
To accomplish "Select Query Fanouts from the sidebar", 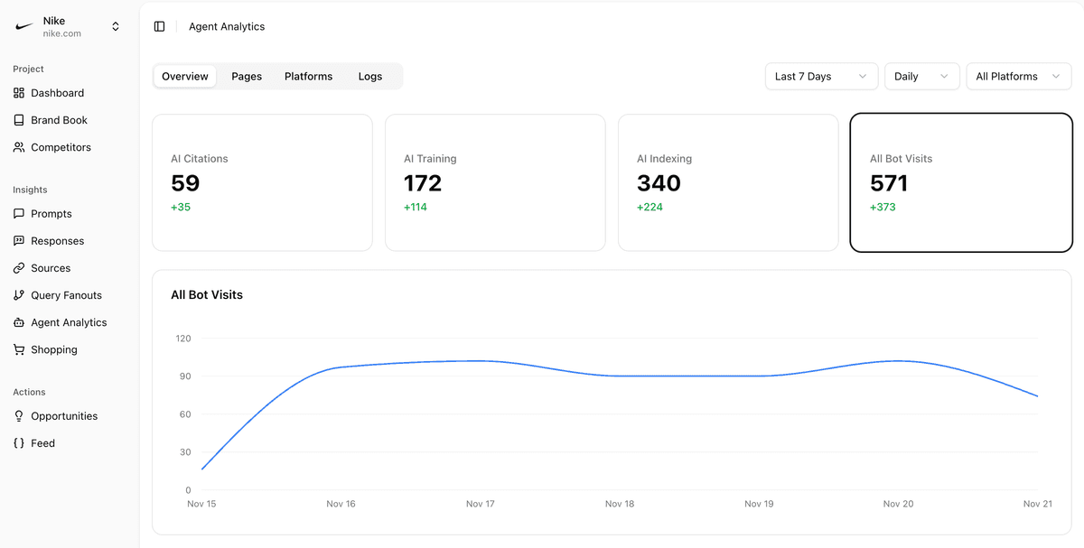I will click(x=65, y=294).
